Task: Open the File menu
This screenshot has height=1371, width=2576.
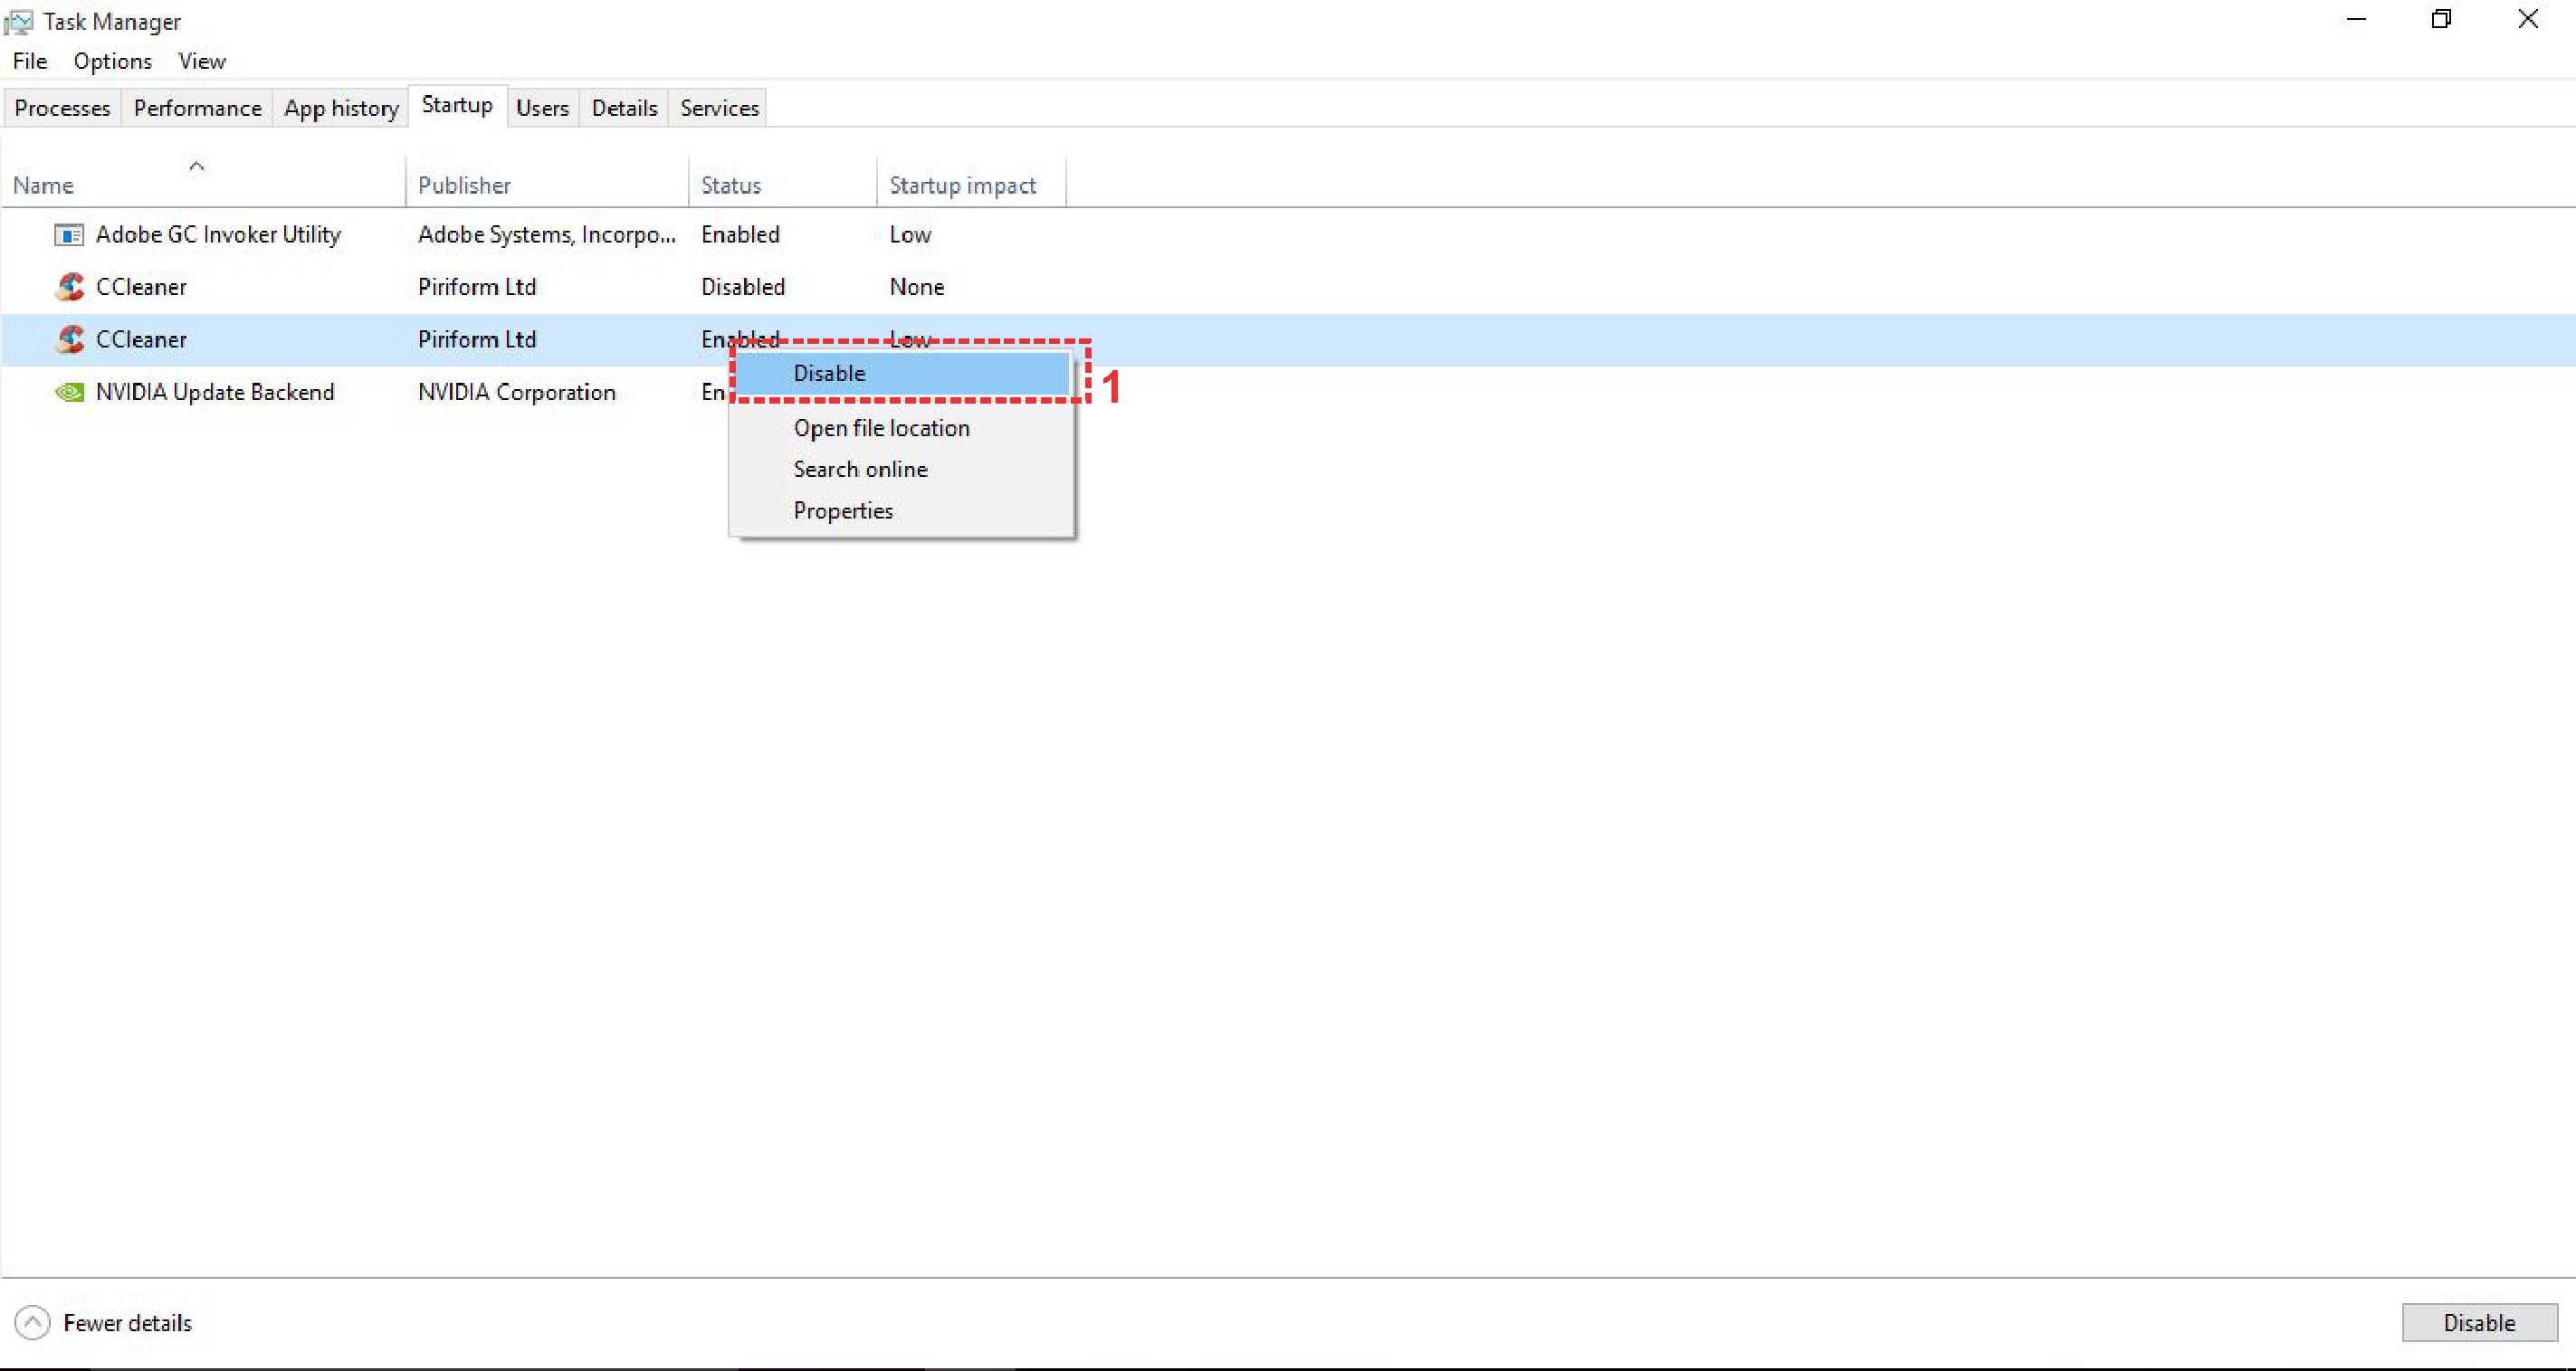Action: click(29, 61)
